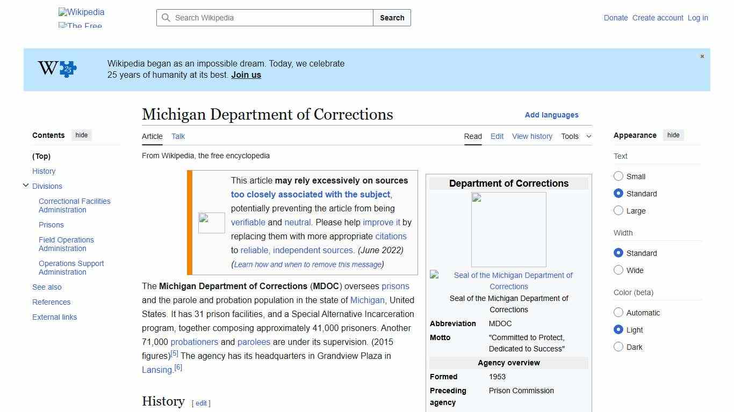Open the Join us link
This screenshot has height=412, width=734.
(x=246, y=75)
